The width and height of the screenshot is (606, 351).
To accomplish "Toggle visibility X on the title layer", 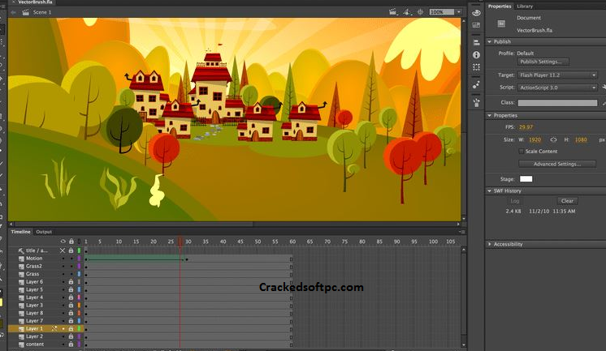I will click(63, 250).
